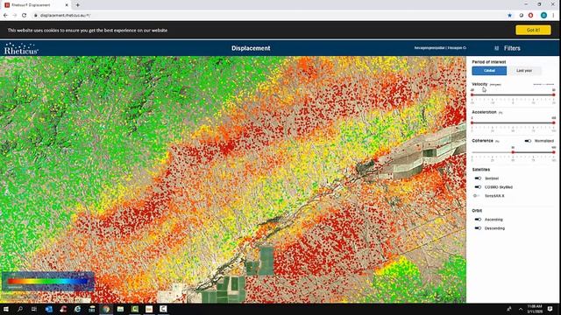
Task: Enable the TerraSAR-X satellite switch
Action: [x=477, y=196]
